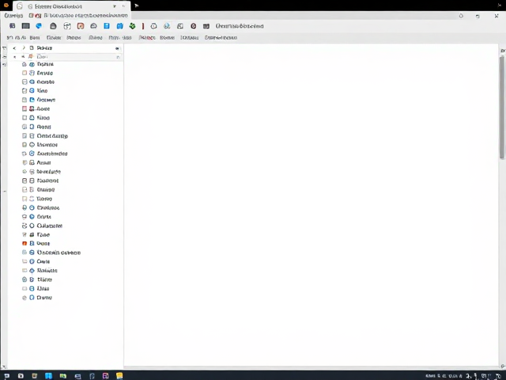506x380 pixels.
Task: Select the blue diamond icon in the tree list
Action: pos(32,270)
